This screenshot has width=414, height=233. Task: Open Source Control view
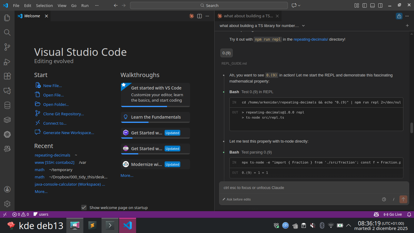coord(7,47)
